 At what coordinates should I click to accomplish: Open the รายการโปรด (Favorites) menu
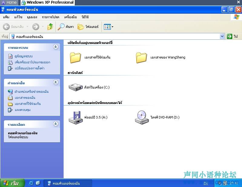click(x=51, y=17)
